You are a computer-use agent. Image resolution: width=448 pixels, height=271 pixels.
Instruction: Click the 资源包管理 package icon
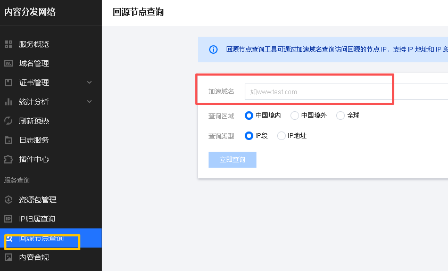point(9,200)
